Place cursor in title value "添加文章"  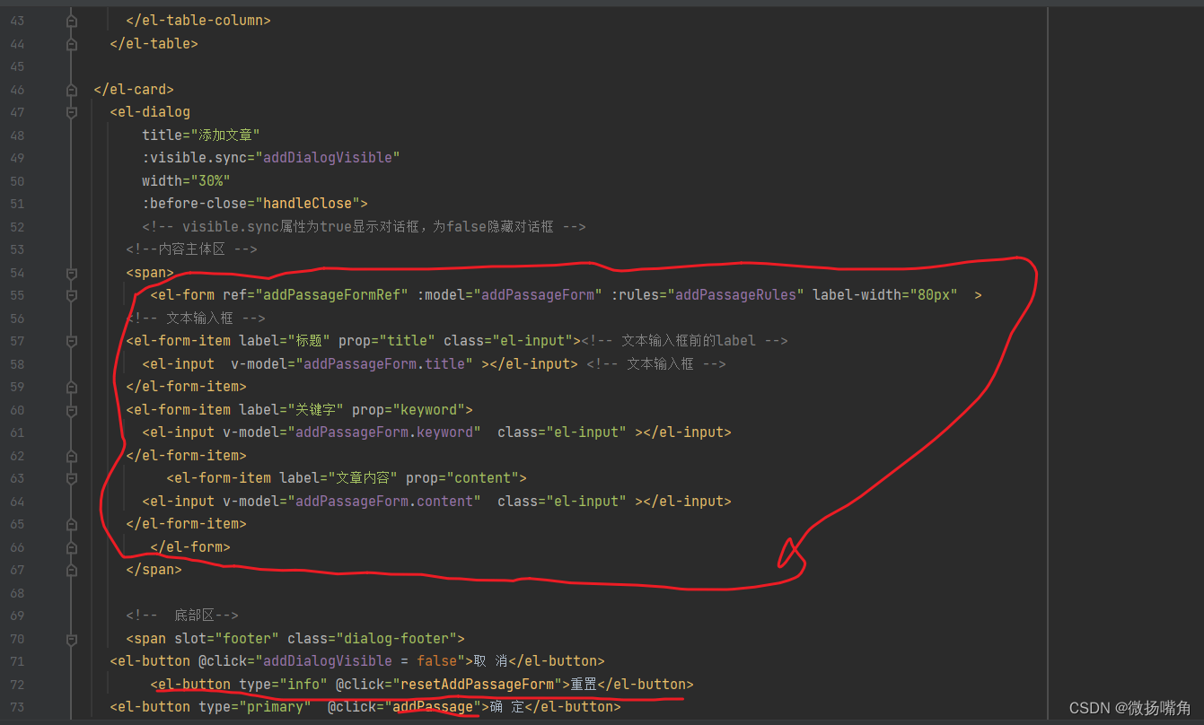point(225,135)
